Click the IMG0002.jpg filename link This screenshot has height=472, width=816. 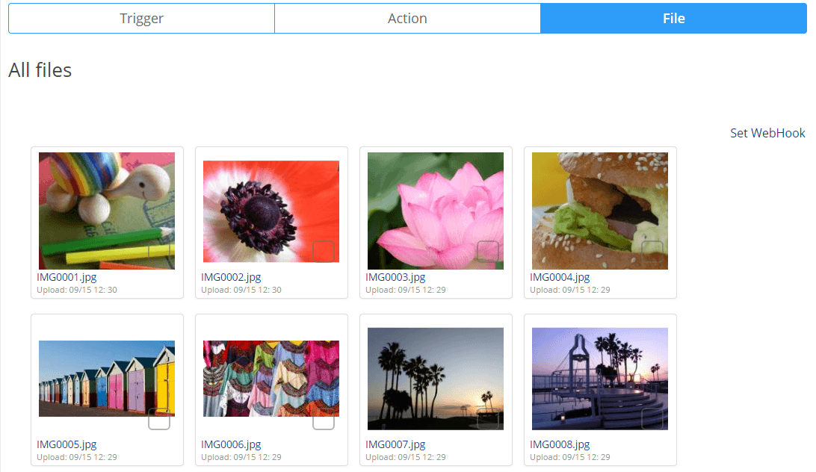coord(231,278)
